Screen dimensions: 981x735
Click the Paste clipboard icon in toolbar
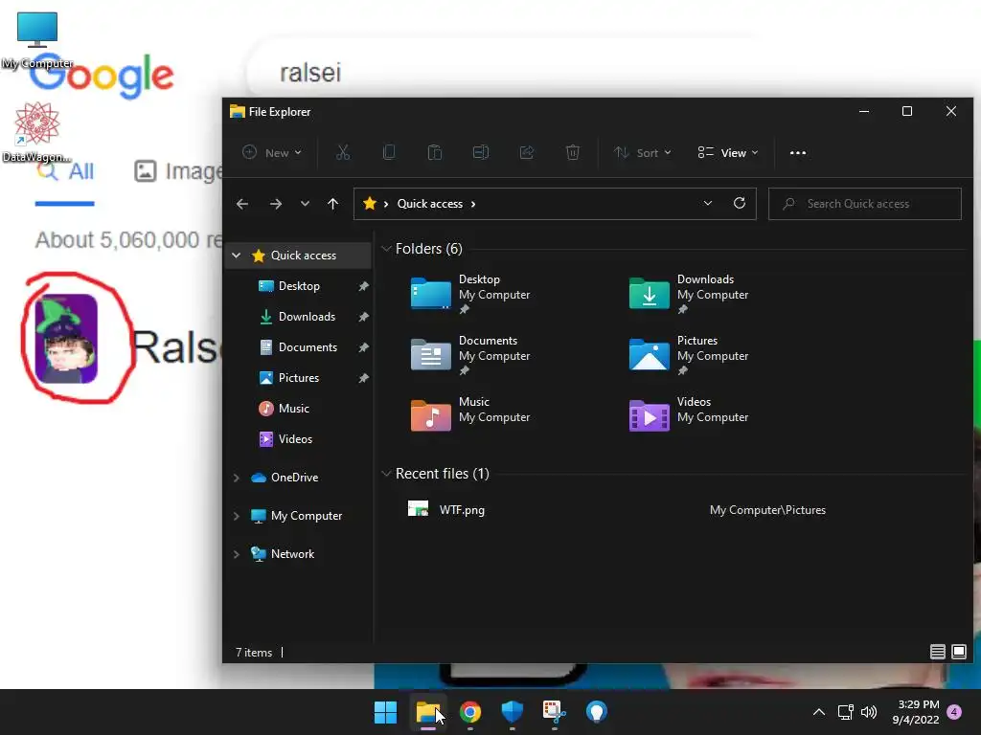[435, 152]
